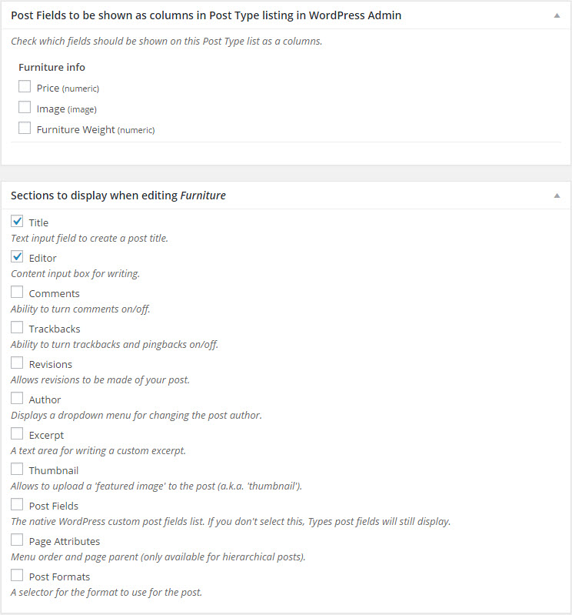Collapse the Sections to display panel

(x=557, y=196)
